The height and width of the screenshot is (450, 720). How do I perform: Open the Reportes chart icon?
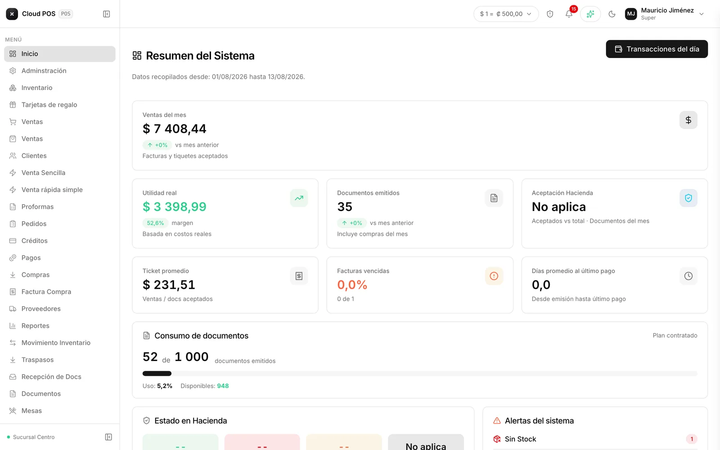(x=13, y=326)
